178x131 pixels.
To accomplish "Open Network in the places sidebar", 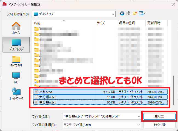I will point(16,94).
